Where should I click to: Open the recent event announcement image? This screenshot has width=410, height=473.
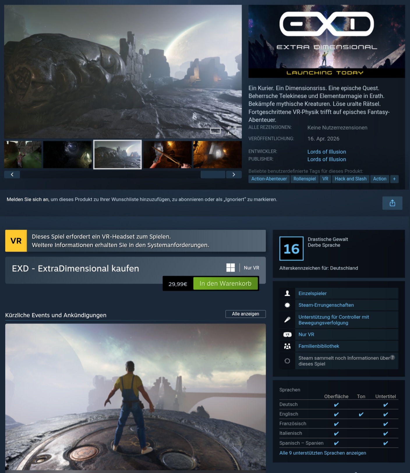click(135, 397)
